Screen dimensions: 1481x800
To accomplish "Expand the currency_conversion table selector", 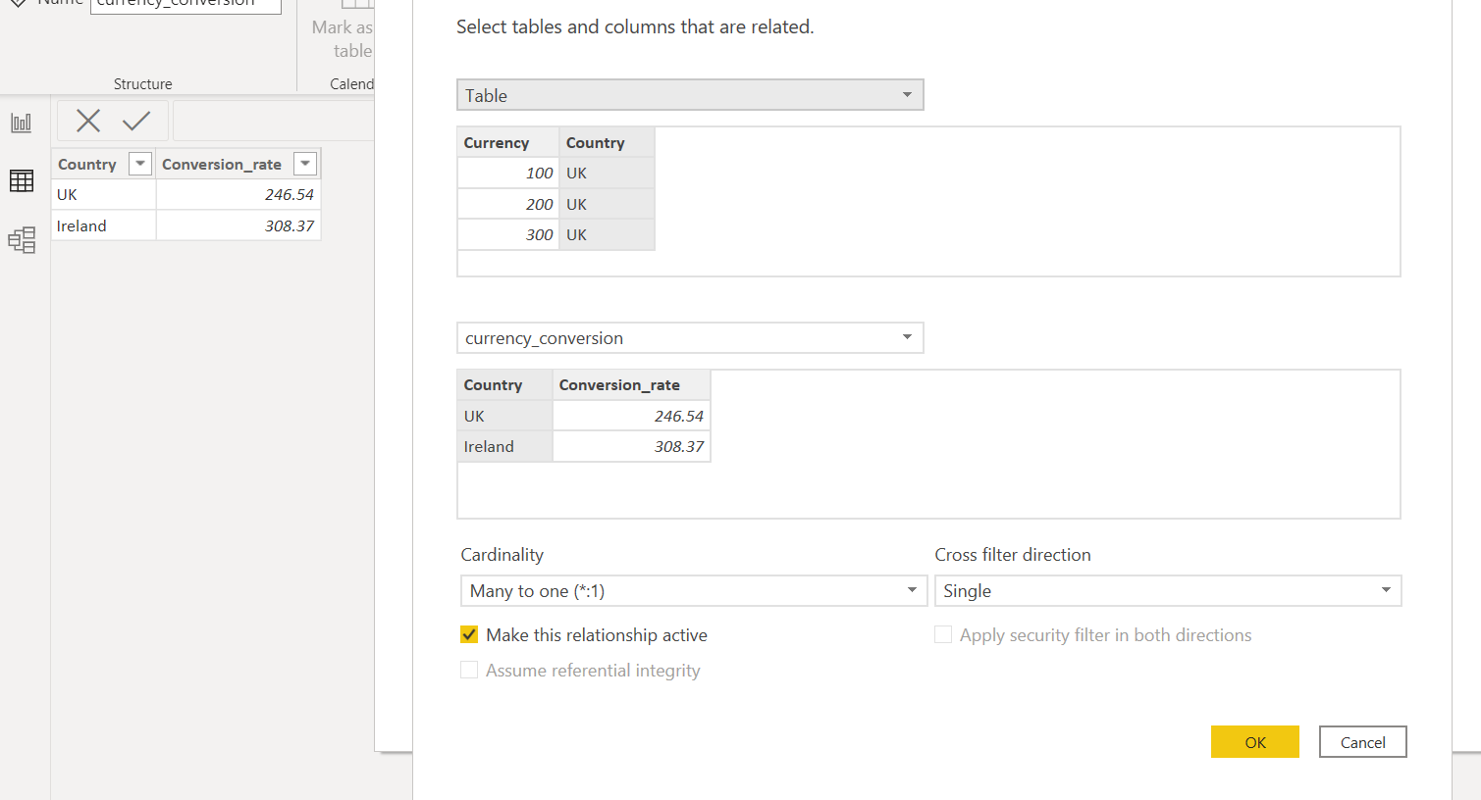I will tap(690, 338).
